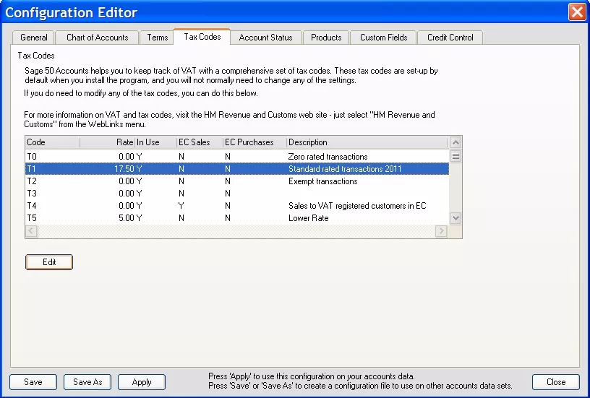Open the Custom Fields tab
The image size is (590, 398).
(383, 38)
